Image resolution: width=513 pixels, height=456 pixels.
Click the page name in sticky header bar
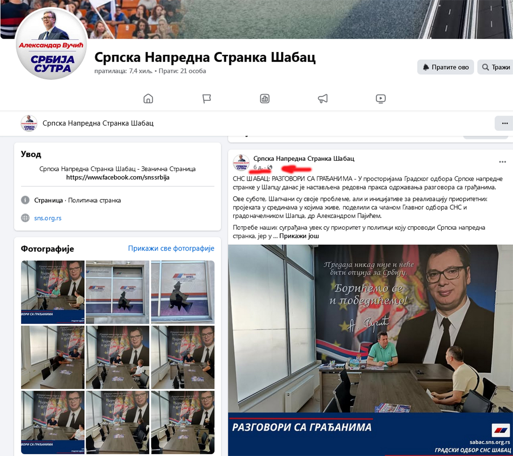click(98, 123)
